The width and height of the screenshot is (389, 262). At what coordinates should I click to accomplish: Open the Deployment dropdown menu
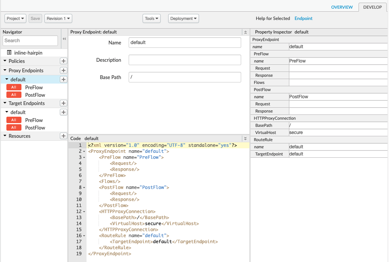(x=184, y=18)
